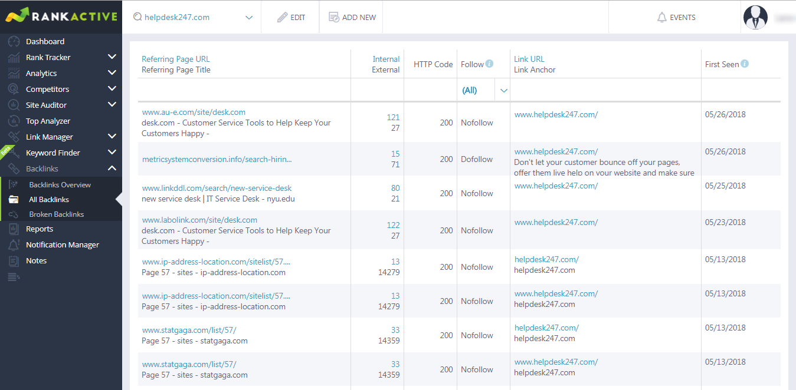Click the Backlinks Overview icon
Screen dimensions: 796x390
tap(14, 185)
